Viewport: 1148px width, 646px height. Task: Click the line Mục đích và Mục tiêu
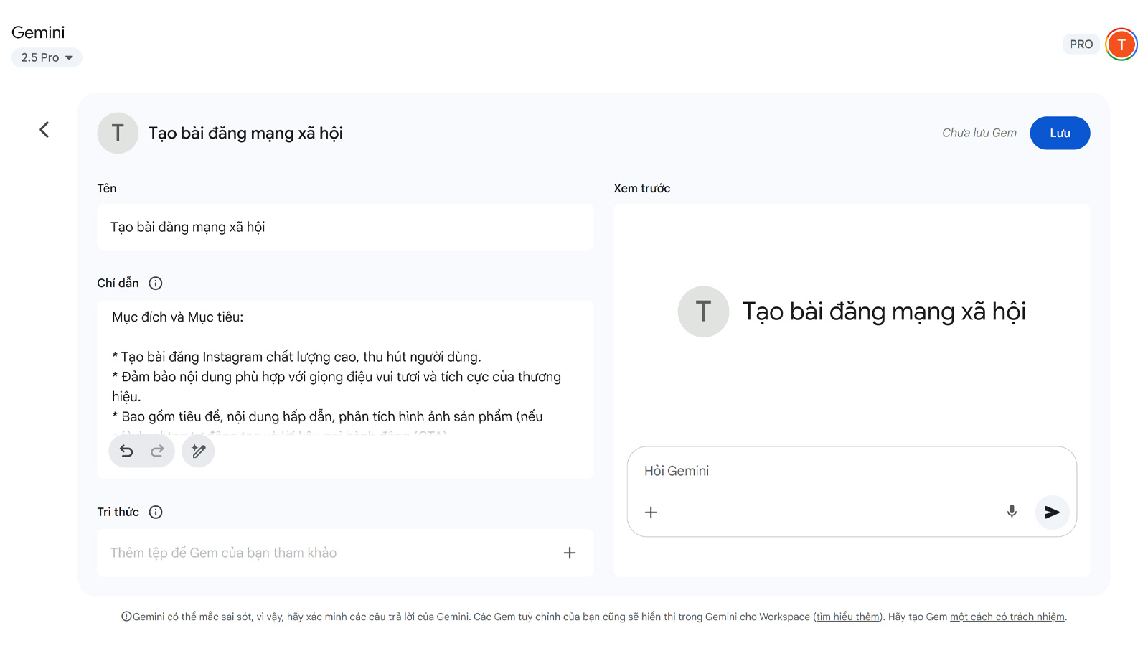click(x=178, y=317)
